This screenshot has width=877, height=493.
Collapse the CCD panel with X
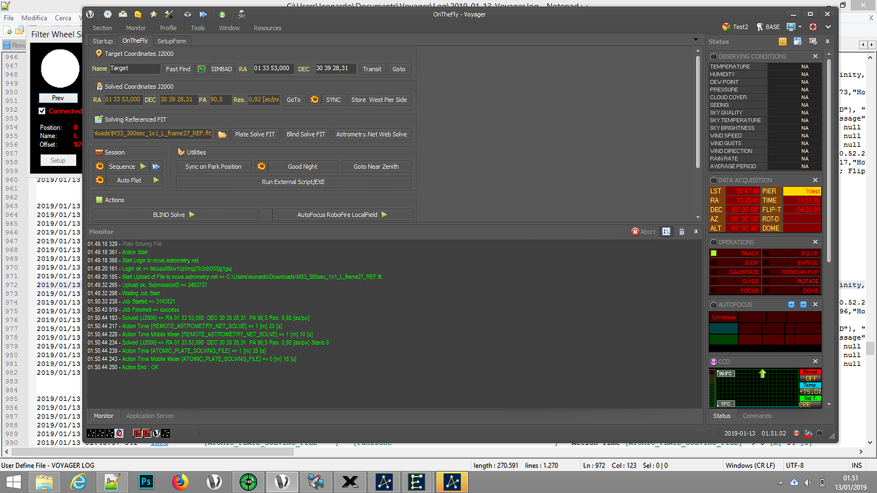815,361
